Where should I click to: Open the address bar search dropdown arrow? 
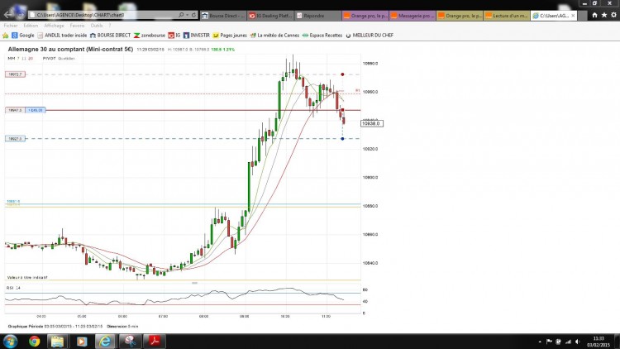pyautogui.click(x=187, y=15)
